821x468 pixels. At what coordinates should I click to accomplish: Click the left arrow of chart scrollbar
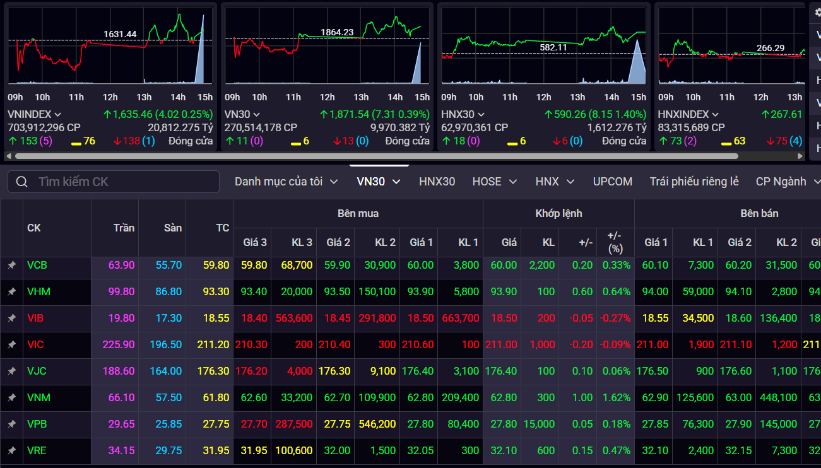click(x=8, y=156)
